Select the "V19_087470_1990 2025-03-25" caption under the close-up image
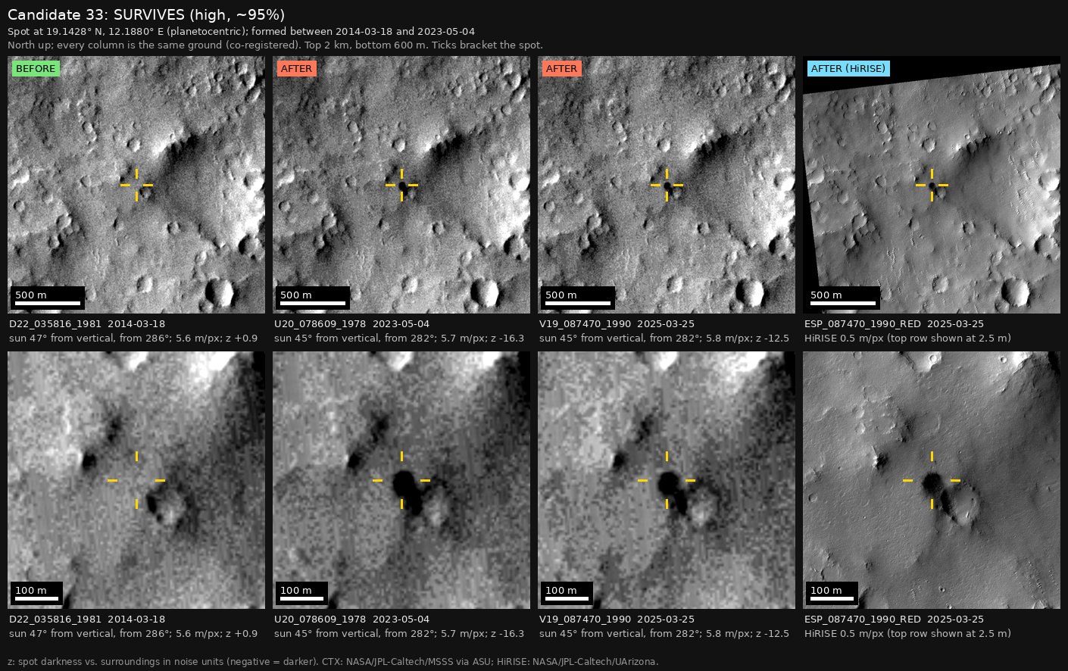The height and width of the screenshot is (671, 1068). click(617, 620)
